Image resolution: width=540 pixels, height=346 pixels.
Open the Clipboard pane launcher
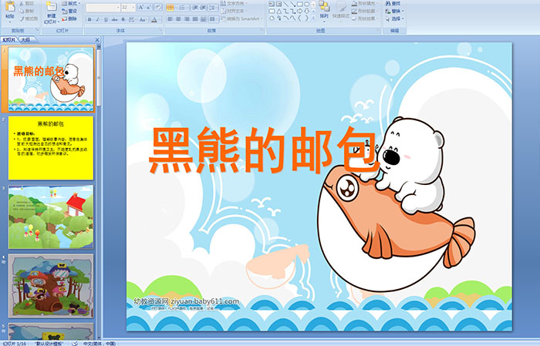pyautogui.click(x=38, y=30)
